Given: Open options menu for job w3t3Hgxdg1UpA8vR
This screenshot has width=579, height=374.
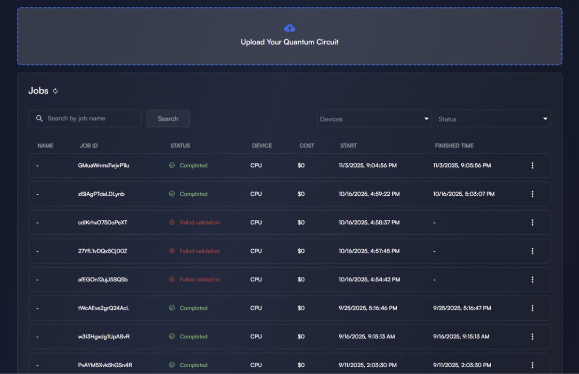Looking at the screenshot, I should point(532,336).
